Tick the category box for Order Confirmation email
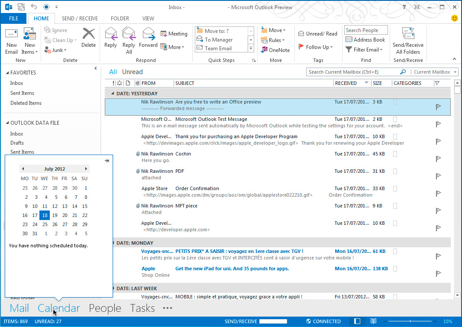The height and width of the screenshot is (327, 462). (395, 188)
